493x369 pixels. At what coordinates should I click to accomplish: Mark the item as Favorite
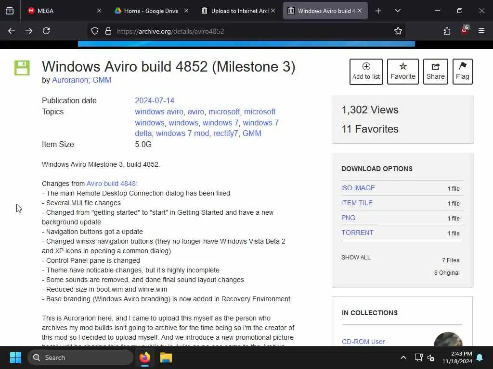403,72
